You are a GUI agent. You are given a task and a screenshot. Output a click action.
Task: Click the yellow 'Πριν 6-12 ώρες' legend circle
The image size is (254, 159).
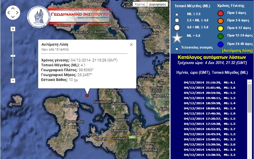coord(220,28)
